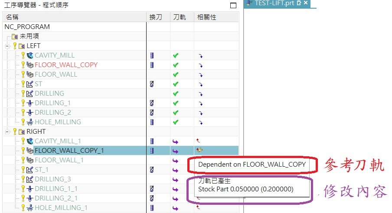
Task: Select the DRILLING_2 operation
Action: tap(53, 113)
